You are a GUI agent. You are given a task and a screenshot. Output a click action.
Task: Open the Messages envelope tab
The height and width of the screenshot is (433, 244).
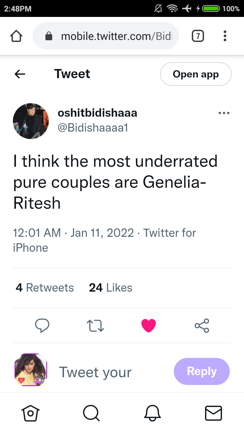pyautogui.click(x=213, y=413)
